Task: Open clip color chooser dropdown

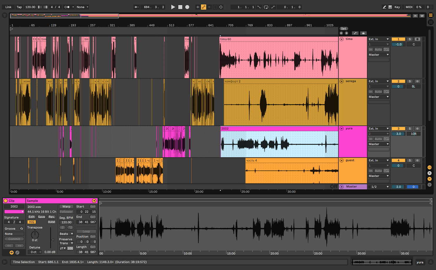Action: [x=14, y=212]
